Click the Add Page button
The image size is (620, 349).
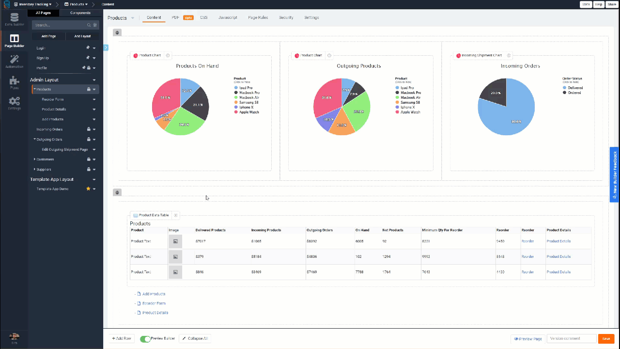tap(48, 36)
